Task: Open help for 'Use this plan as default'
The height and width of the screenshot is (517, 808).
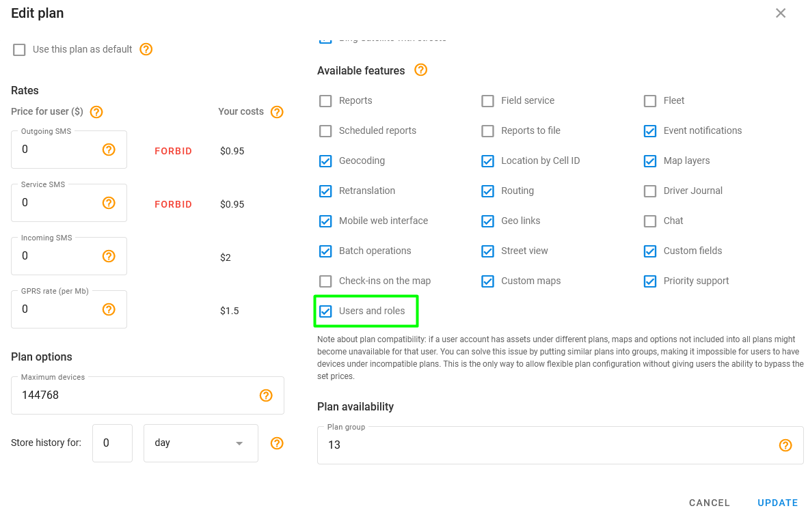Action: tap(146, 49)
